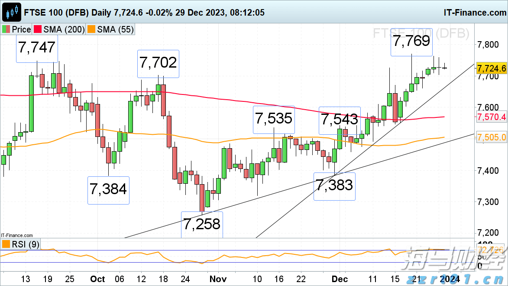Select the 7,702 price annotation box
Image resolution: width=508 pixels, height=286 pixels.
(x=158, y=63)
